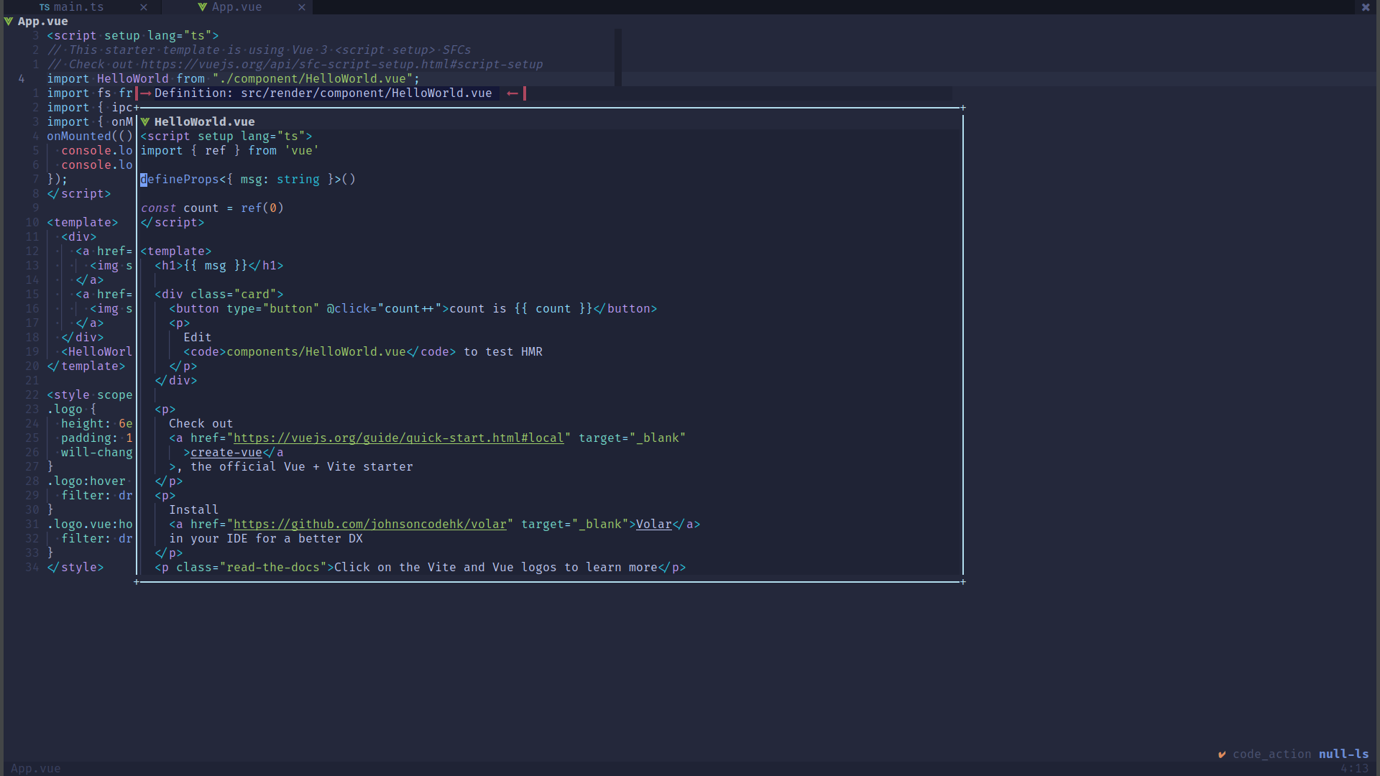Click the Vue icon in App.vue winbar
The image size is (1380, 776).
[9, 22]
